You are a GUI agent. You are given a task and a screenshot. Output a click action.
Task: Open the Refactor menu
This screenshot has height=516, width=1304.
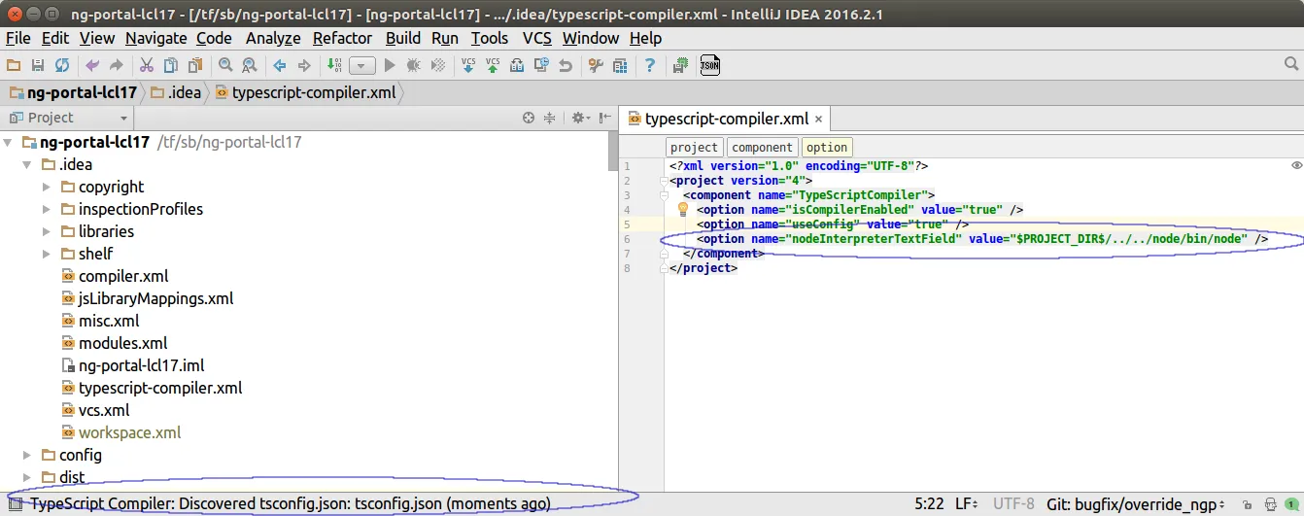tap(342, 38)
